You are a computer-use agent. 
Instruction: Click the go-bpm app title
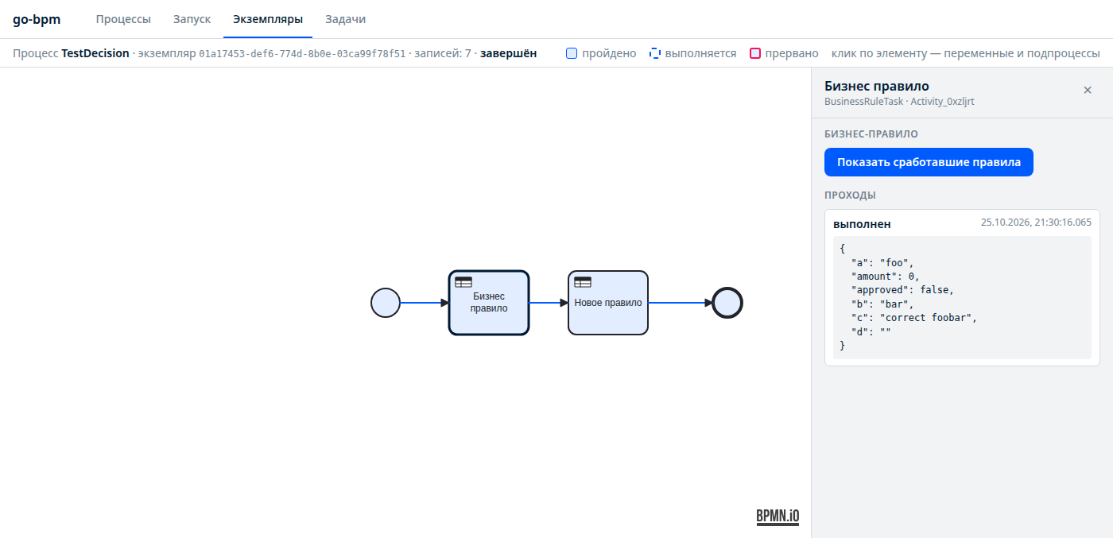pyautogui.click(x=37, y=19)
